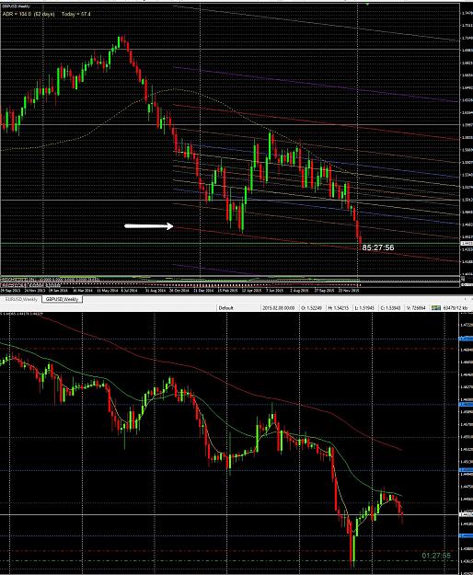Click the highlighted current price tag on upper price axis
The height and width of the screenshot is (575, 473).
(467, 243)
